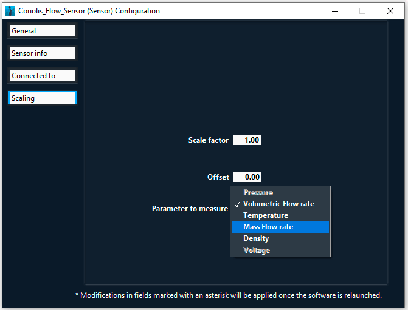The height and width of the screenshot is (310, 408).
Task: Close the Sensor Configuration window
Action: [x=390, y=11]
